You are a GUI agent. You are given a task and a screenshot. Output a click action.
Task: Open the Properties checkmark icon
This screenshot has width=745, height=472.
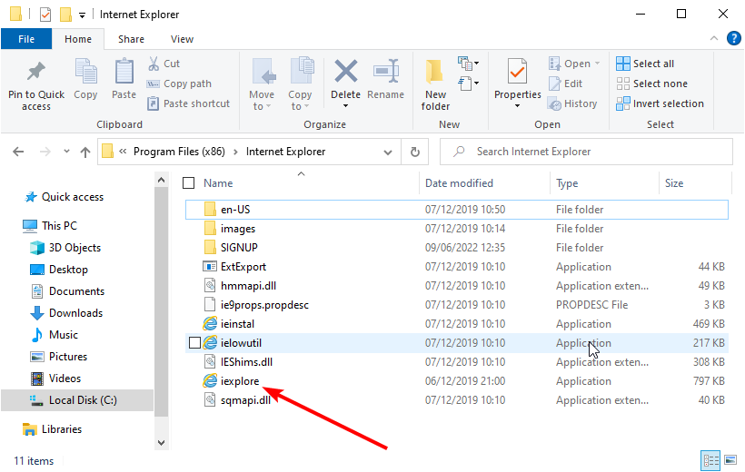point(518,72)
